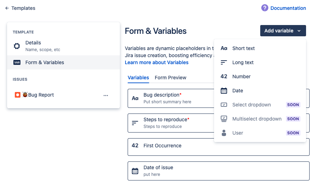Click the back arrow next to Templates

point(7,8)
